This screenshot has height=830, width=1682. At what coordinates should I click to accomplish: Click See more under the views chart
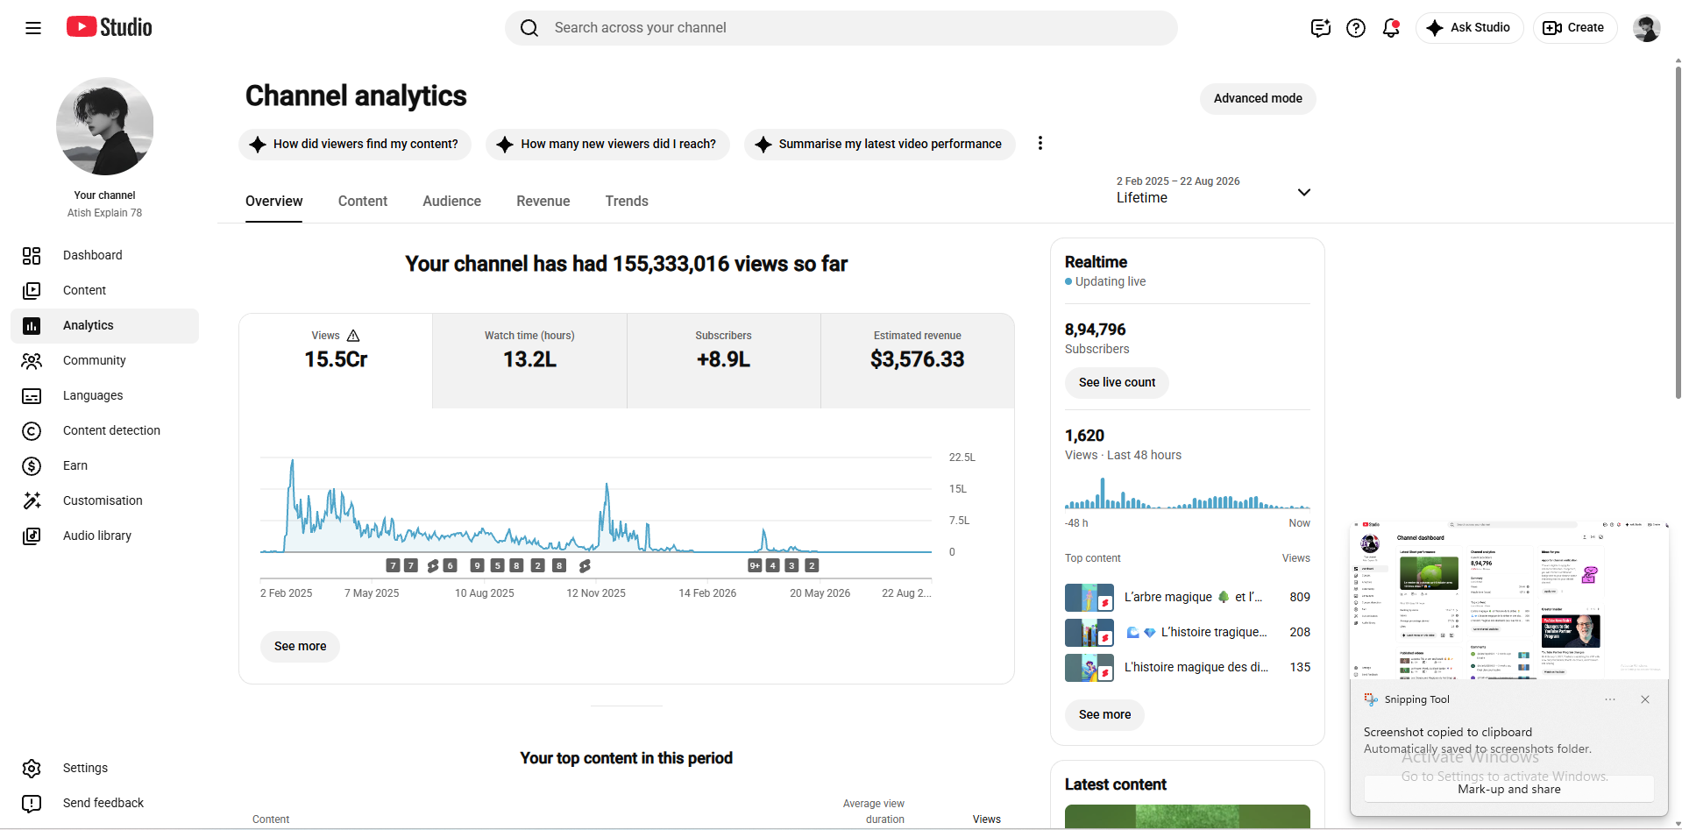click(x=300, y=647)
